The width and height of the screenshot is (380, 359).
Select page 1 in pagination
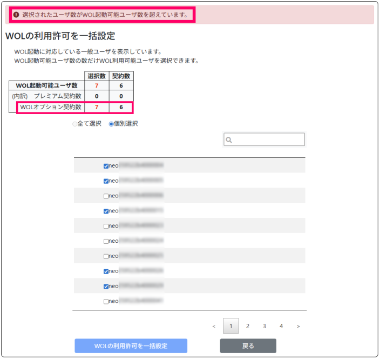230,327
